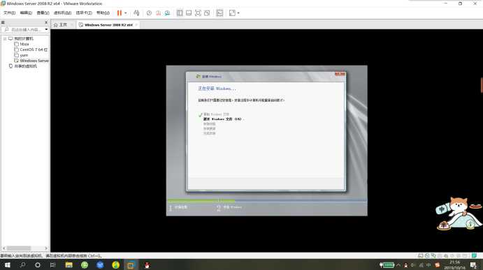Open the 查看(V) menu
The width and height of the screenshot is (483, 270).
pyautogui.click(x=43, y=13)
